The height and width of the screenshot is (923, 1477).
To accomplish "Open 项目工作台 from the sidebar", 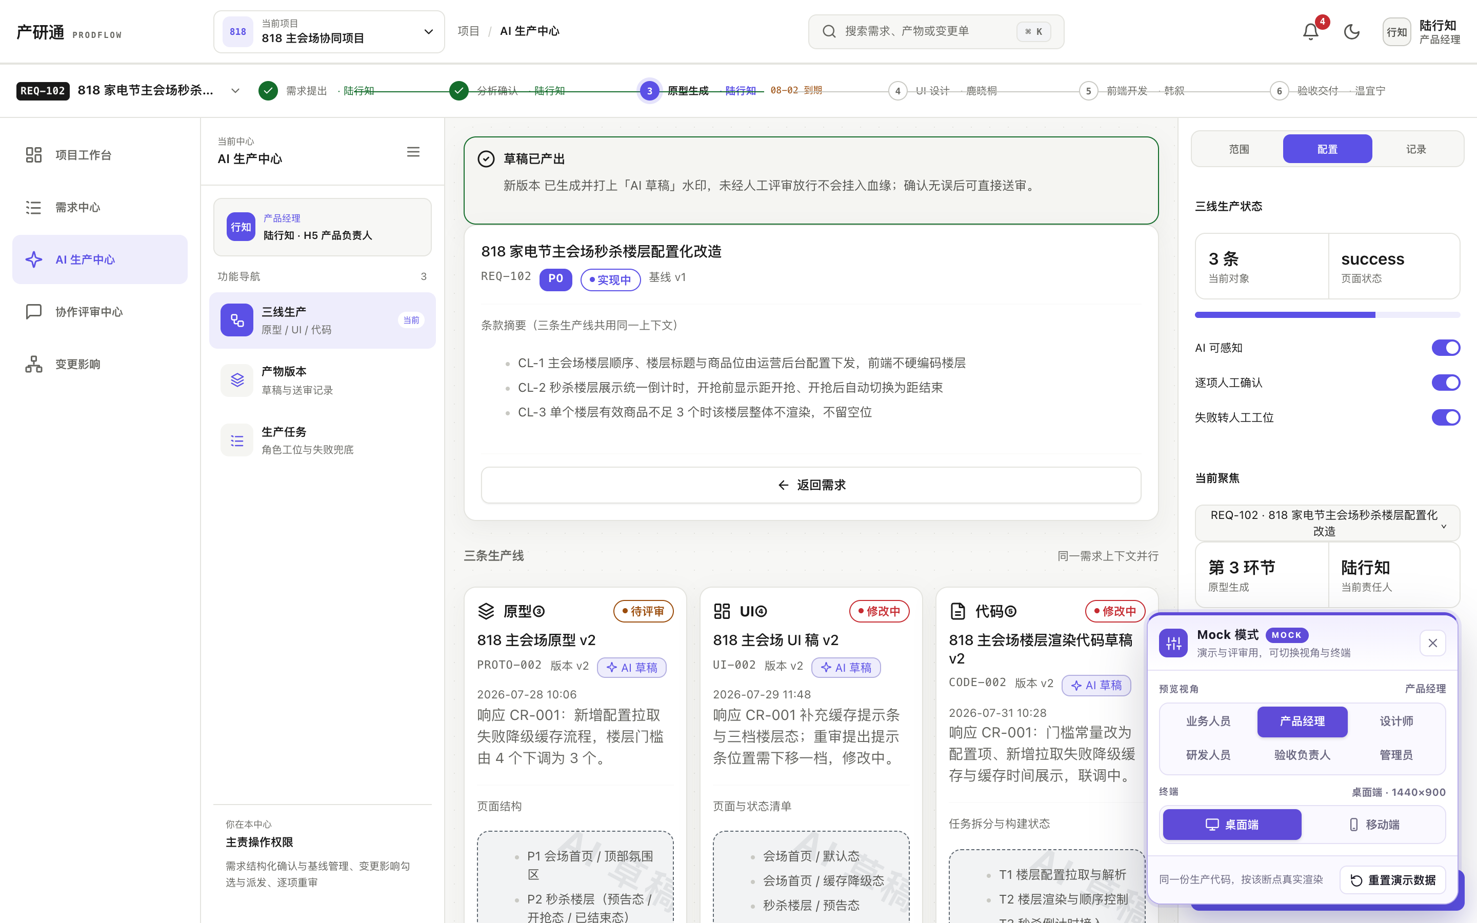I will 100,155.
